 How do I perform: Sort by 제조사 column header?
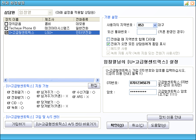pos(59,19)
